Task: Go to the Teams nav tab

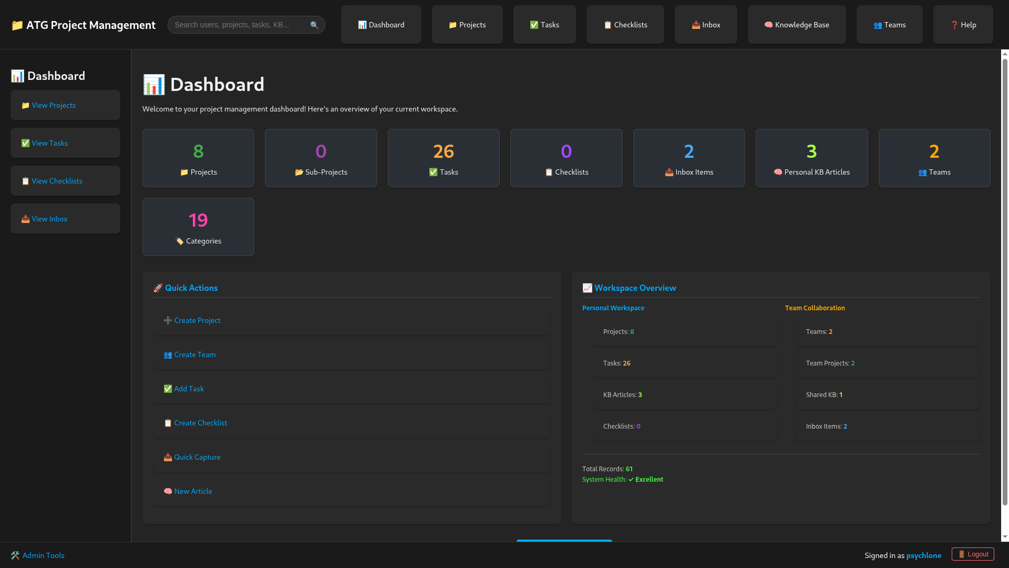Action: tap(889, 25)
